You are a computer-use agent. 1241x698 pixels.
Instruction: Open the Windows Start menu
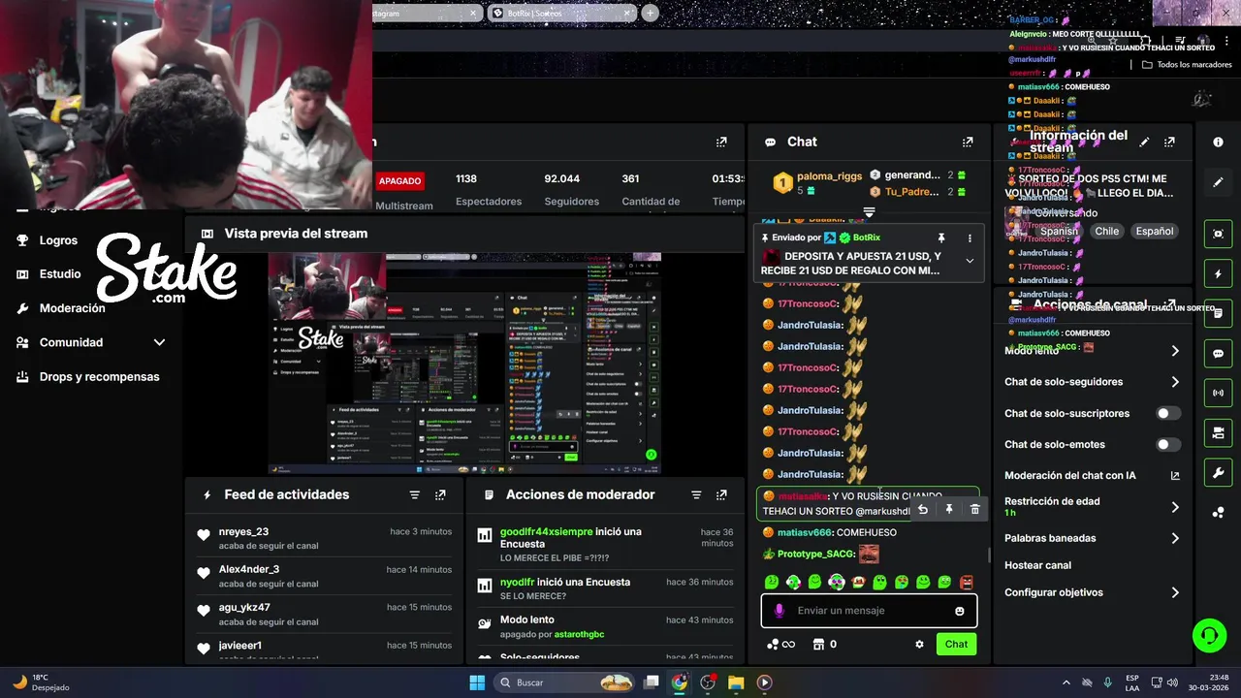coord(477,682)
